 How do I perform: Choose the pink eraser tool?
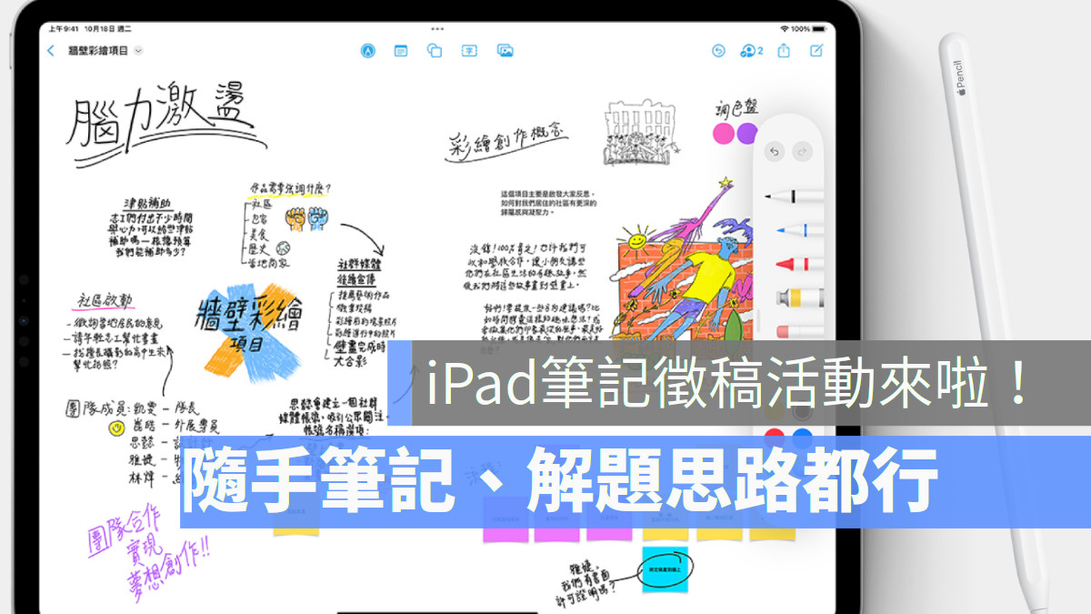point(798,330)
